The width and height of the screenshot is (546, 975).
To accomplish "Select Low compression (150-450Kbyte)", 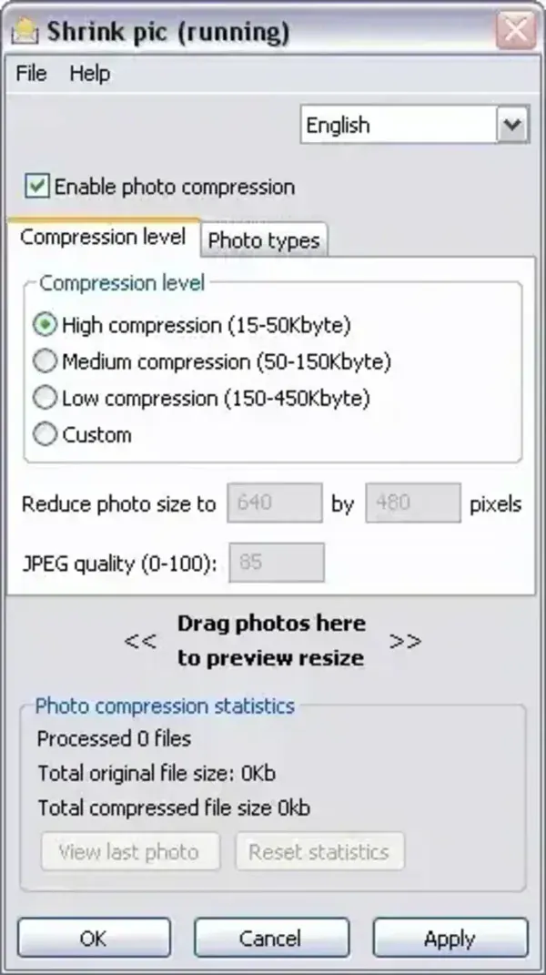I will [x=45, y=397].
